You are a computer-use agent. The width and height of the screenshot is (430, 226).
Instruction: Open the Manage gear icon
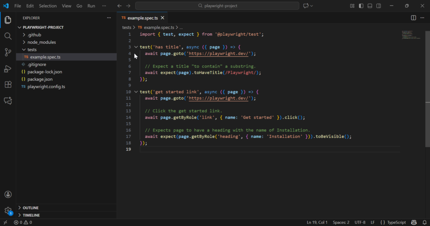click(x=8, y=210)
